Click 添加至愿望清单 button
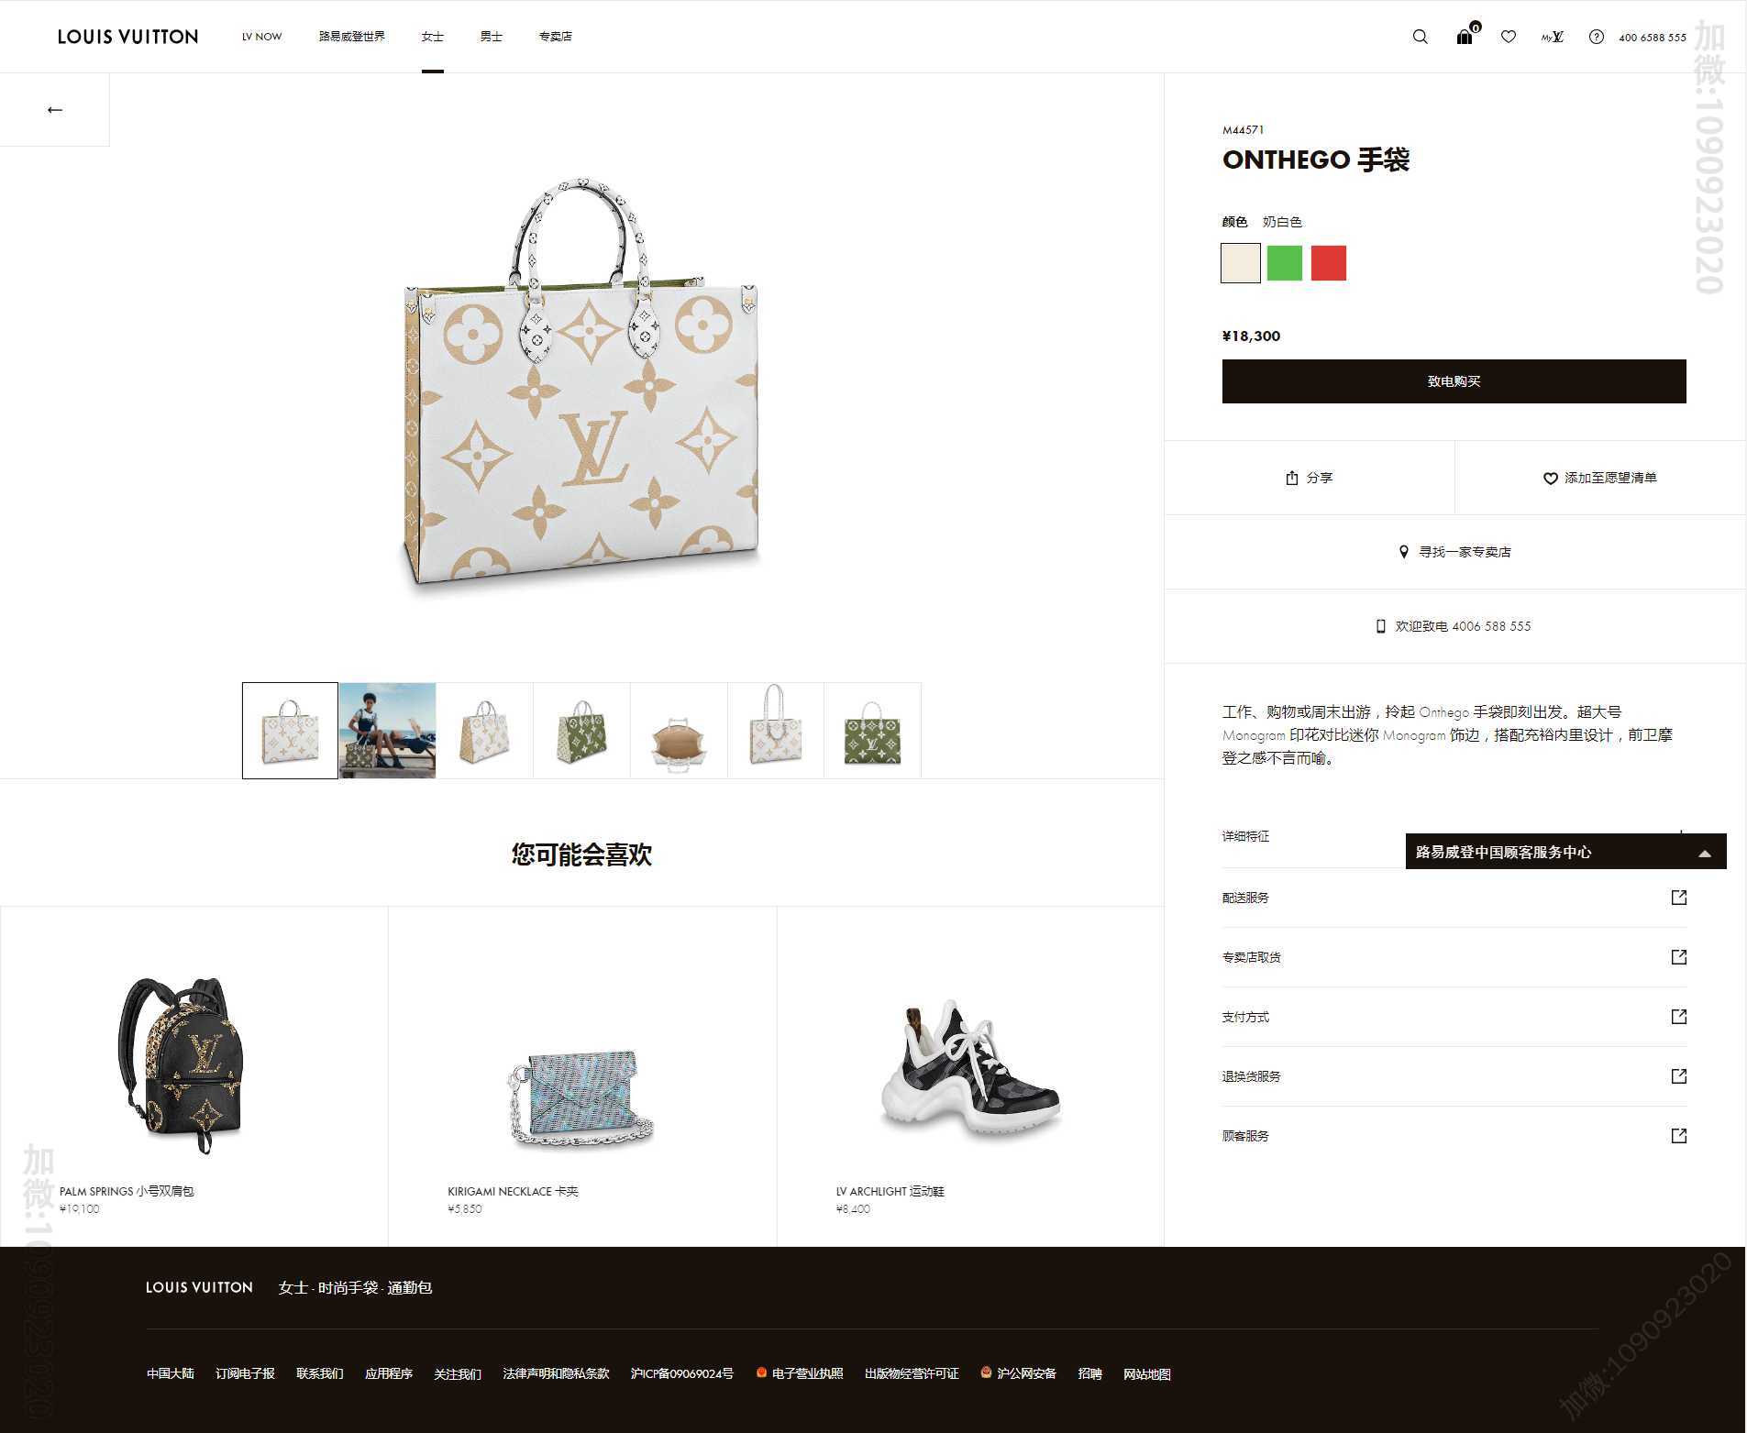Image resolution: width=1747 pixels, height=1433 pixels. click(1599, 478)
